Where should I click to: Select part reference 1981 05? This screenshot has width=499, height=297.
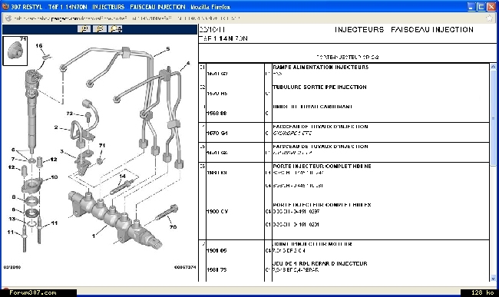coord(216,251)
